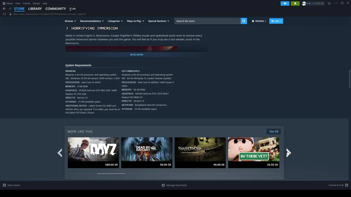Click the 59.95 SR price label

pos(165,165)
